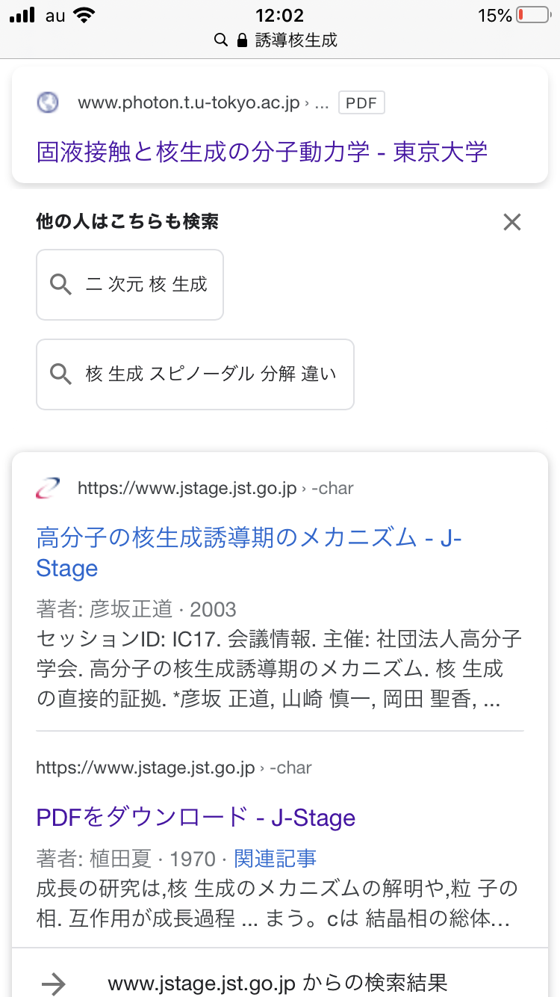The width and height of the screenshot is (560, 997).
Task: Tap the J-Stage favicon logo
Action: [48, 488]
